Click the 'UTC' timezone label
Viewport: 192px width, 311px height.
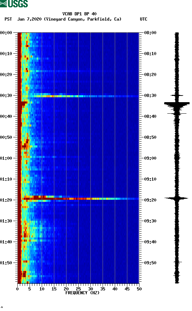click(x=144, y=19)
